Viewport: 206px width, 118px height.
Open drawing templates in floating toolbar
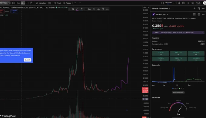point(73,9)
